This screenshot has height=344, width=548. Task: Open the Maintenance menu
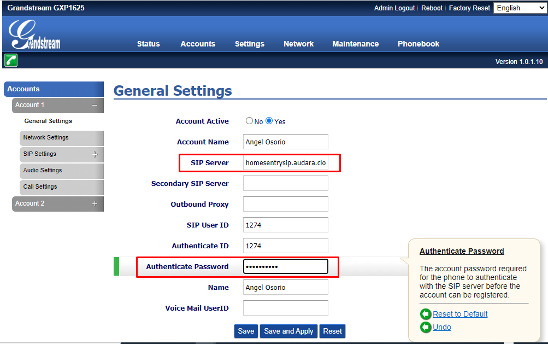click(x=356, y=44)
